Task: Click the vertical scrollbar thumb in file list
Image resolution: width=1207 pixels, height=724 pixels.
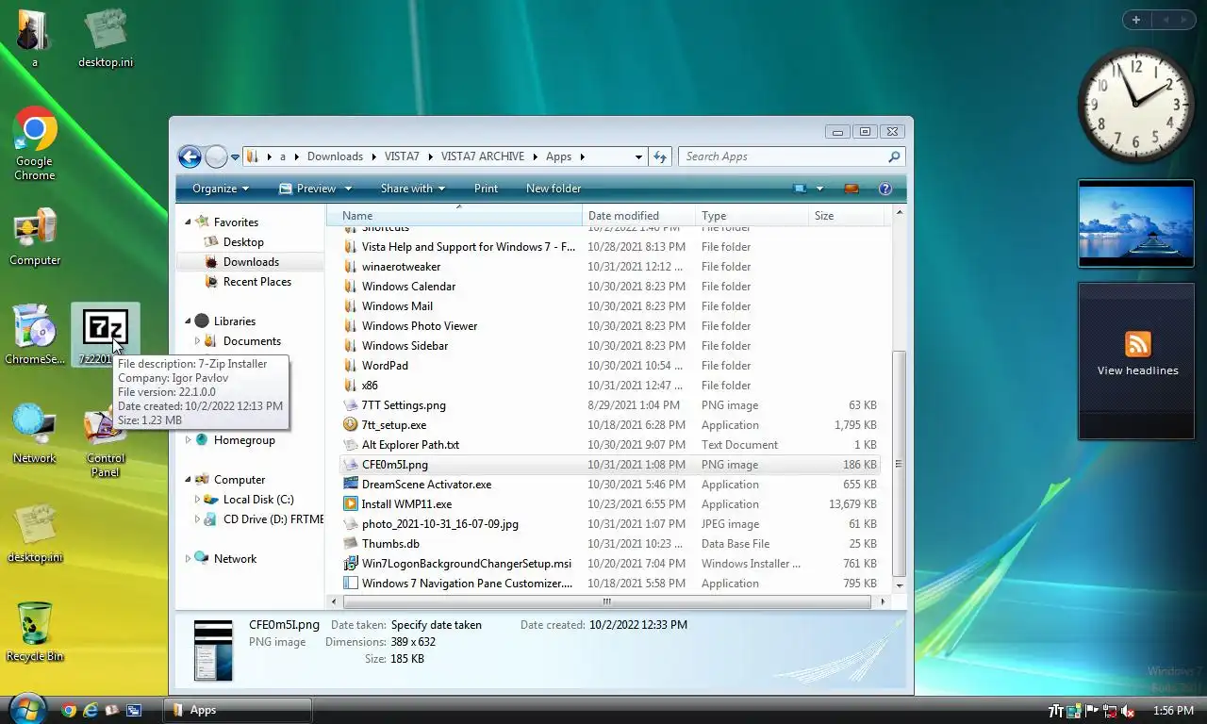Action: tap(899, 464)
